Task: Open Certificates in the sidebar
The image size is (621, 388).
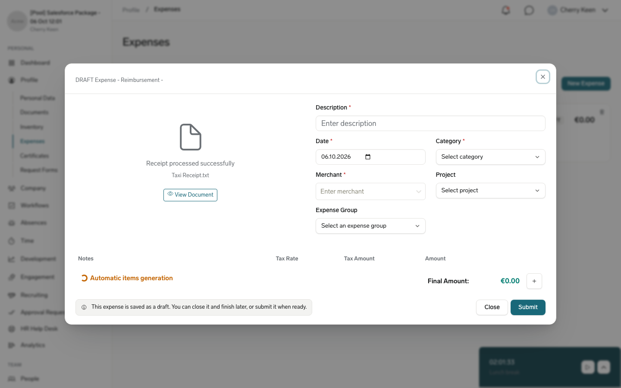Action: coord(34,156)
